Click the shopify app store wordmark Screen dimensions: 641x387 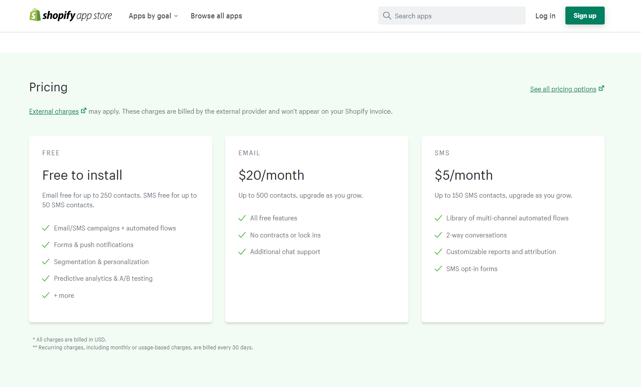pos(77,16)
